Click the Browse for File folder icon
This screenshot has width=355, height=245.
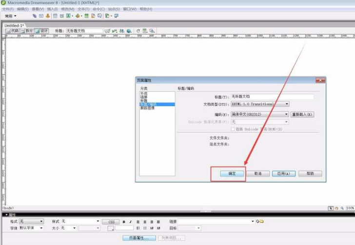[261, 221]
